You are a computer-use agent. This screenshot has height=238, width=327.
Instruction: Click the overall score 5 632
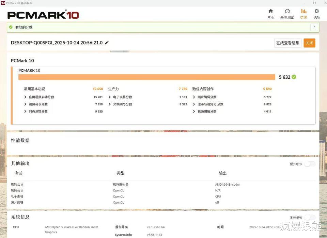[285, 77]
